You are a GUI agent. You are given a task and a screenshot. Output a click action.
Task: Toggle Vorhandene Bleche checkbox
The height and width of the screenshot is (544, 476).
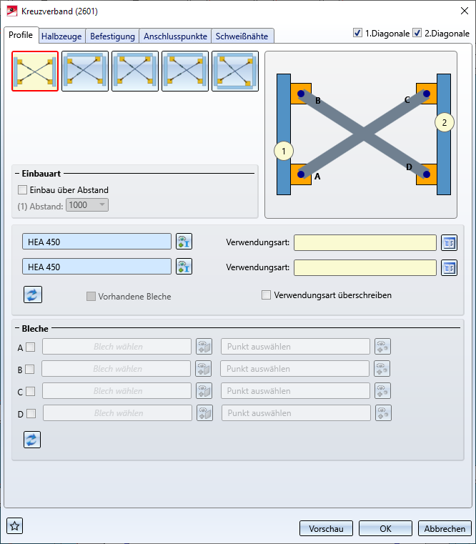(x=91, y=296)
